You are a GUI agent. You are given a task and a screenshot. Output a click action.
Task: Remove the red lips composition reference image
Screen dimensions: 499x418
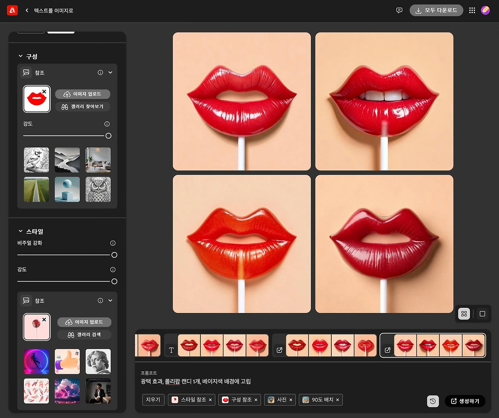tap(44, 92)
